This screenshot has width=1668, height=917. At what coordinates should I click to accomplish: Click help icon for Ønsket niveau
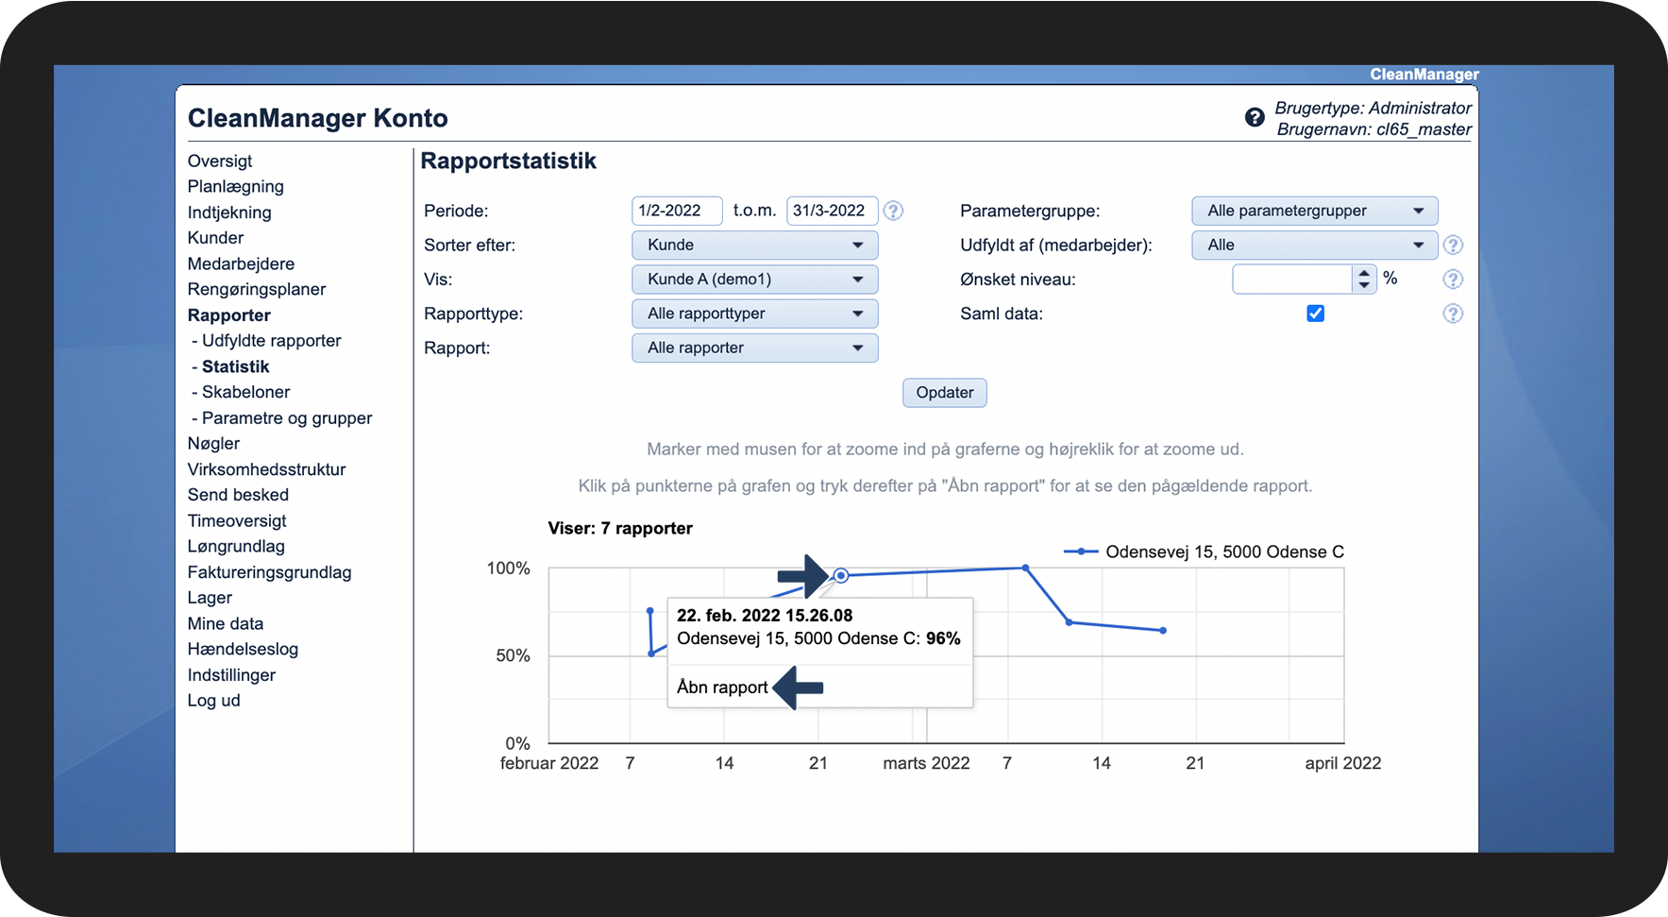[x=1454, y=280]
